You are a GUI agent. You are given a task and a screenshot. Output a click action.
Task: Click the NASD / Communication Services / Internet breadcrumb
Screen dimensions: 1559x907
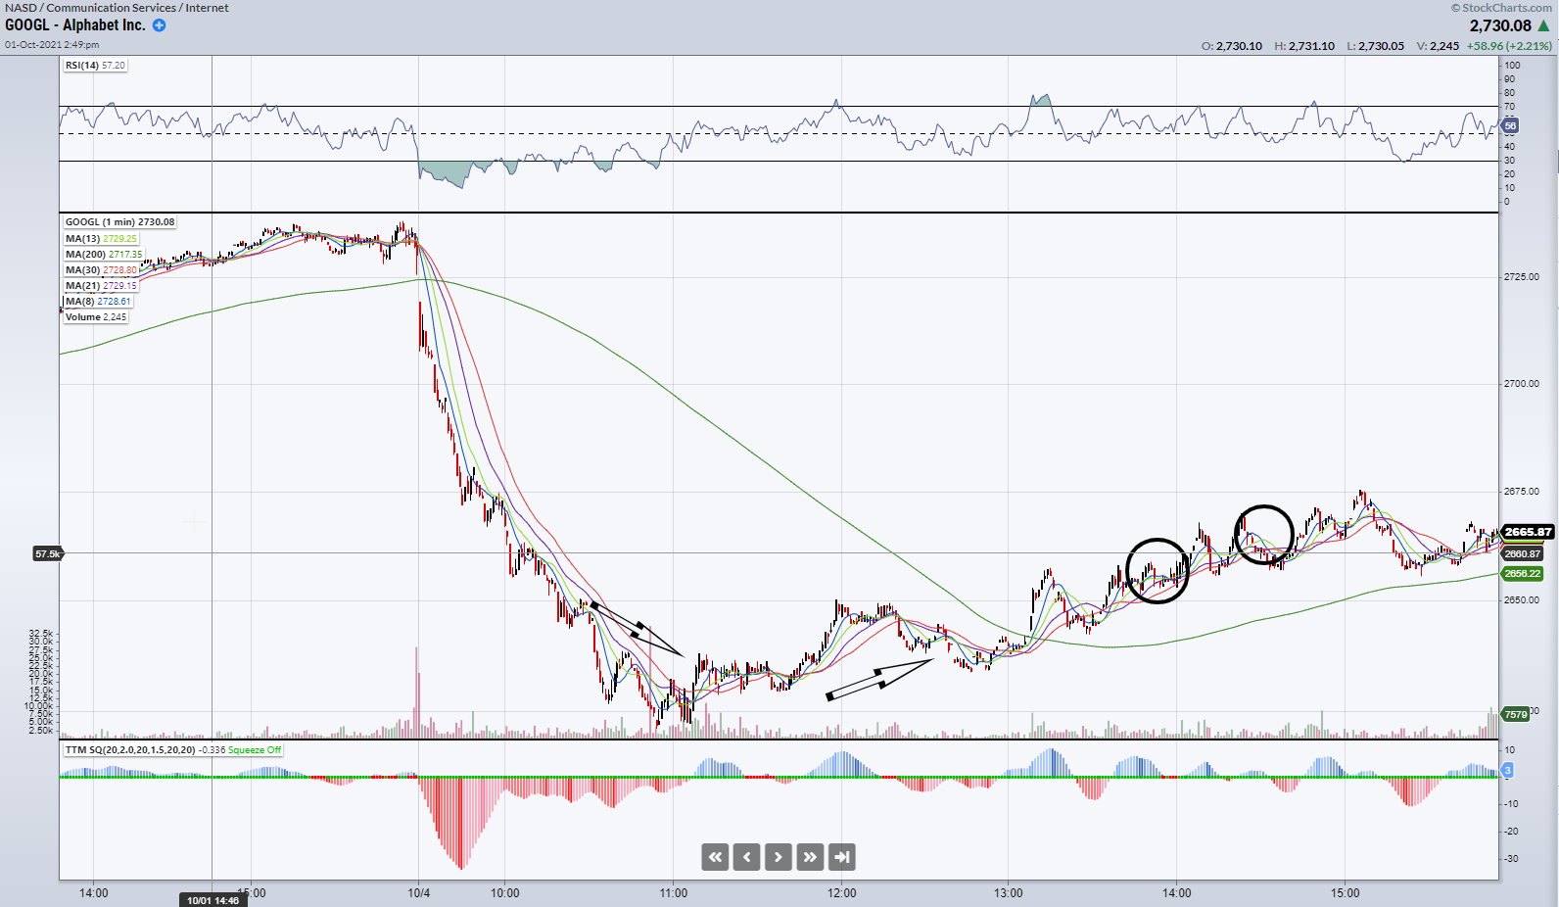(117, 8)
